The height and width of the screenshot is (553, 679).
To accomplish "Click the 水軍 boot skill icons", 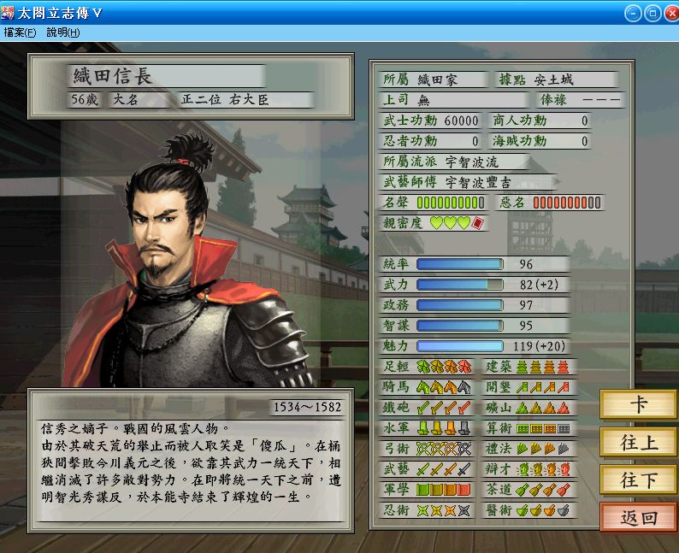I will pyautogui.click(x=444, y=428).
